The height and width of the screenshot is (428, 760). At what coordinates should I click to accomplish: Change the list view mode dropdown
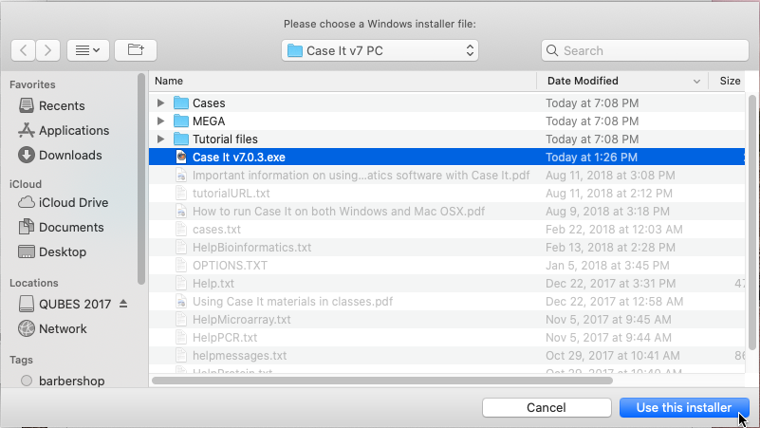tap(88, 50)
